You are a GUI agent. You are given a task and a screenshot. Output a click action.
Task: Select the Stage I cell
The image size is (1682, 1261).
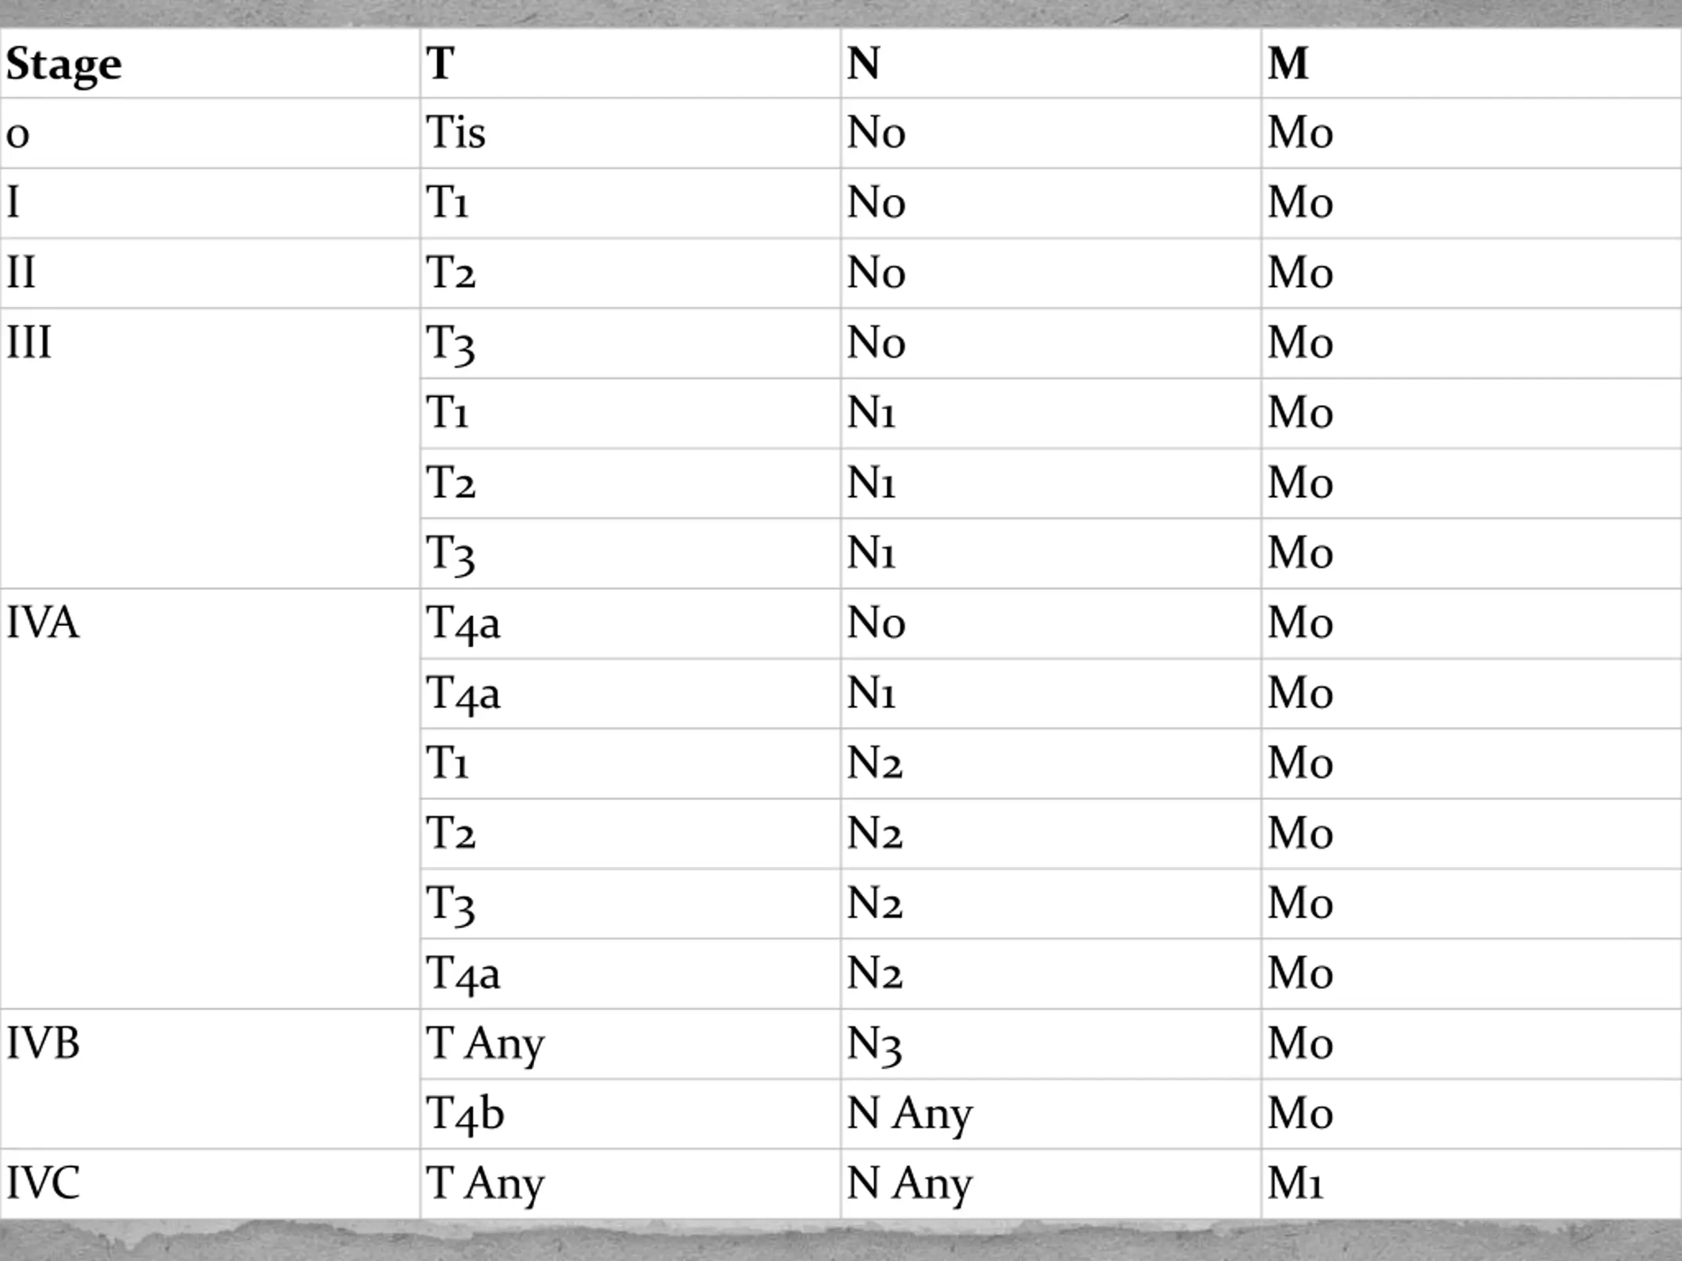point(210,203)
